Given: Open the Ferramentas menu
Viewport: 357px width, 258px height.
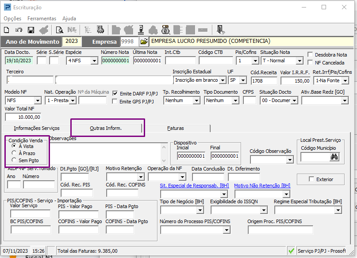Looking at the screenshot, I should (x=42, y=19).
